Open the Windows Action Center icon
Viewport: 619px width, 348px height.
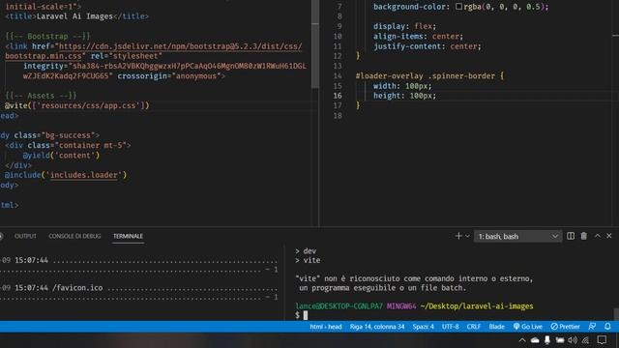602,340
